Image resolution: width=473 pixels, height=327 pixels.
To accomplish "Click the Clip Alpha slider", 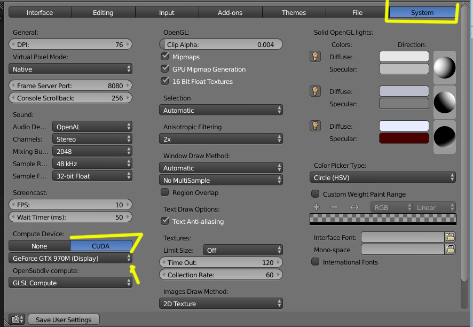I will pos(221,44).
